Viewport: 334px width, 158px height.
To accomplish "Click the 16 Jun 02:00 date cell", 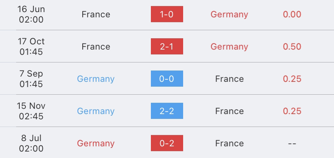I will coord(31,14).
